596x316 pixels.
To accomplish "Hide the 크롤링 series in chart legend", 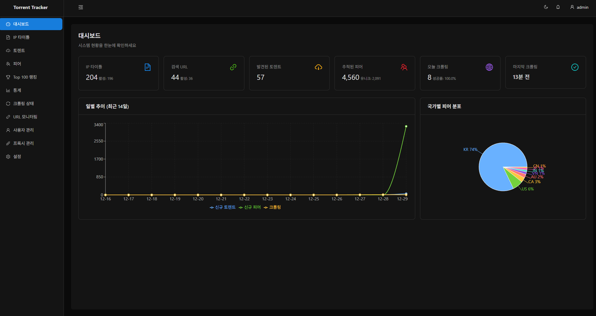I will (272, 207).
